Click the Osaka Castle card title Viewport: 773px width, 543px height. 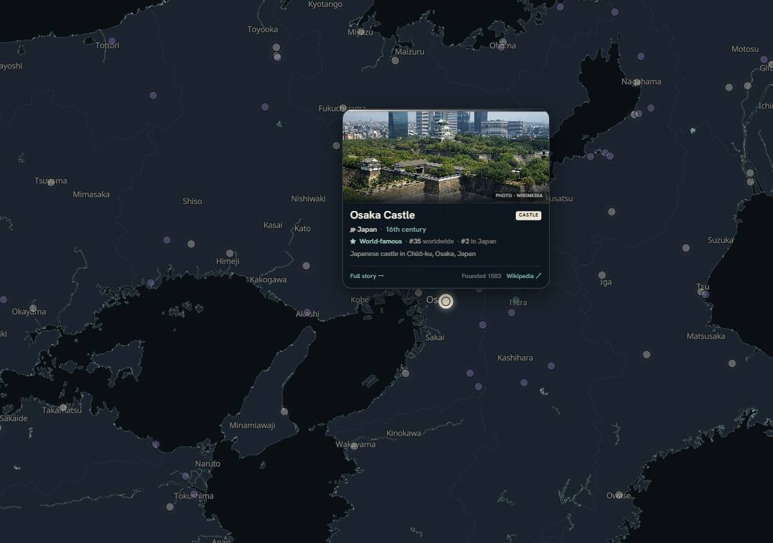382,215
